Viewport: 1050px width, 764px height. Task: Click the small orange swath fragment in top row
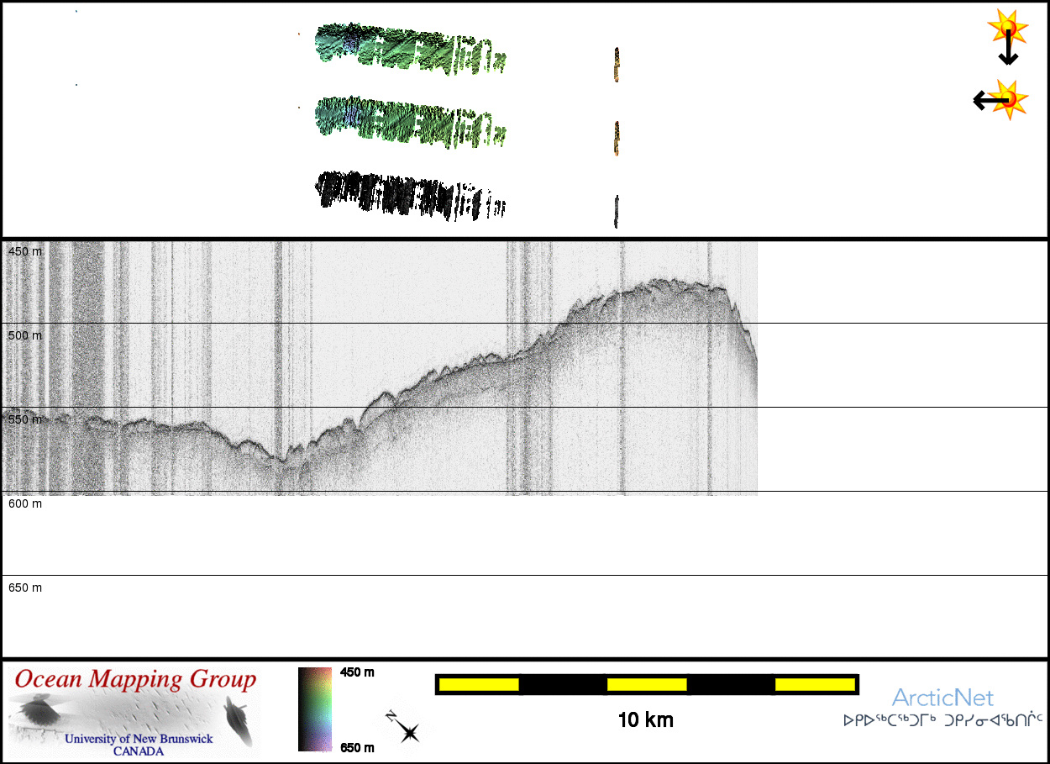(x=617, y=65)
